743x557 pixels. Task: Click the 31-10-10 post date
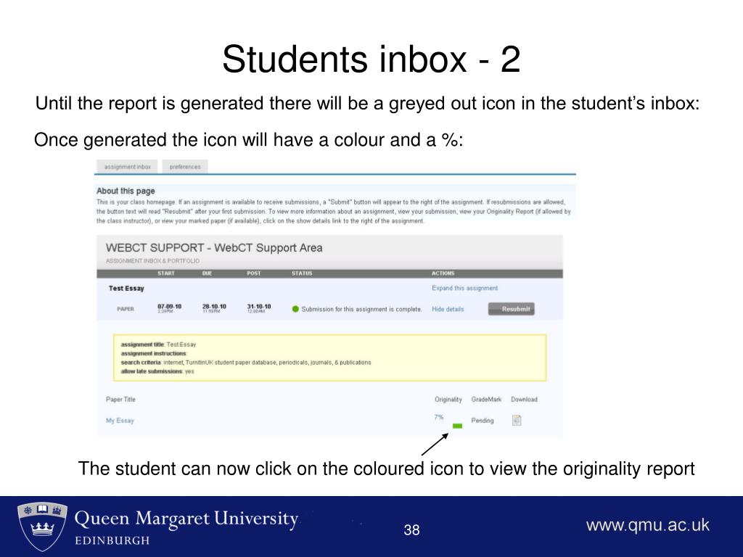[259, 307]
